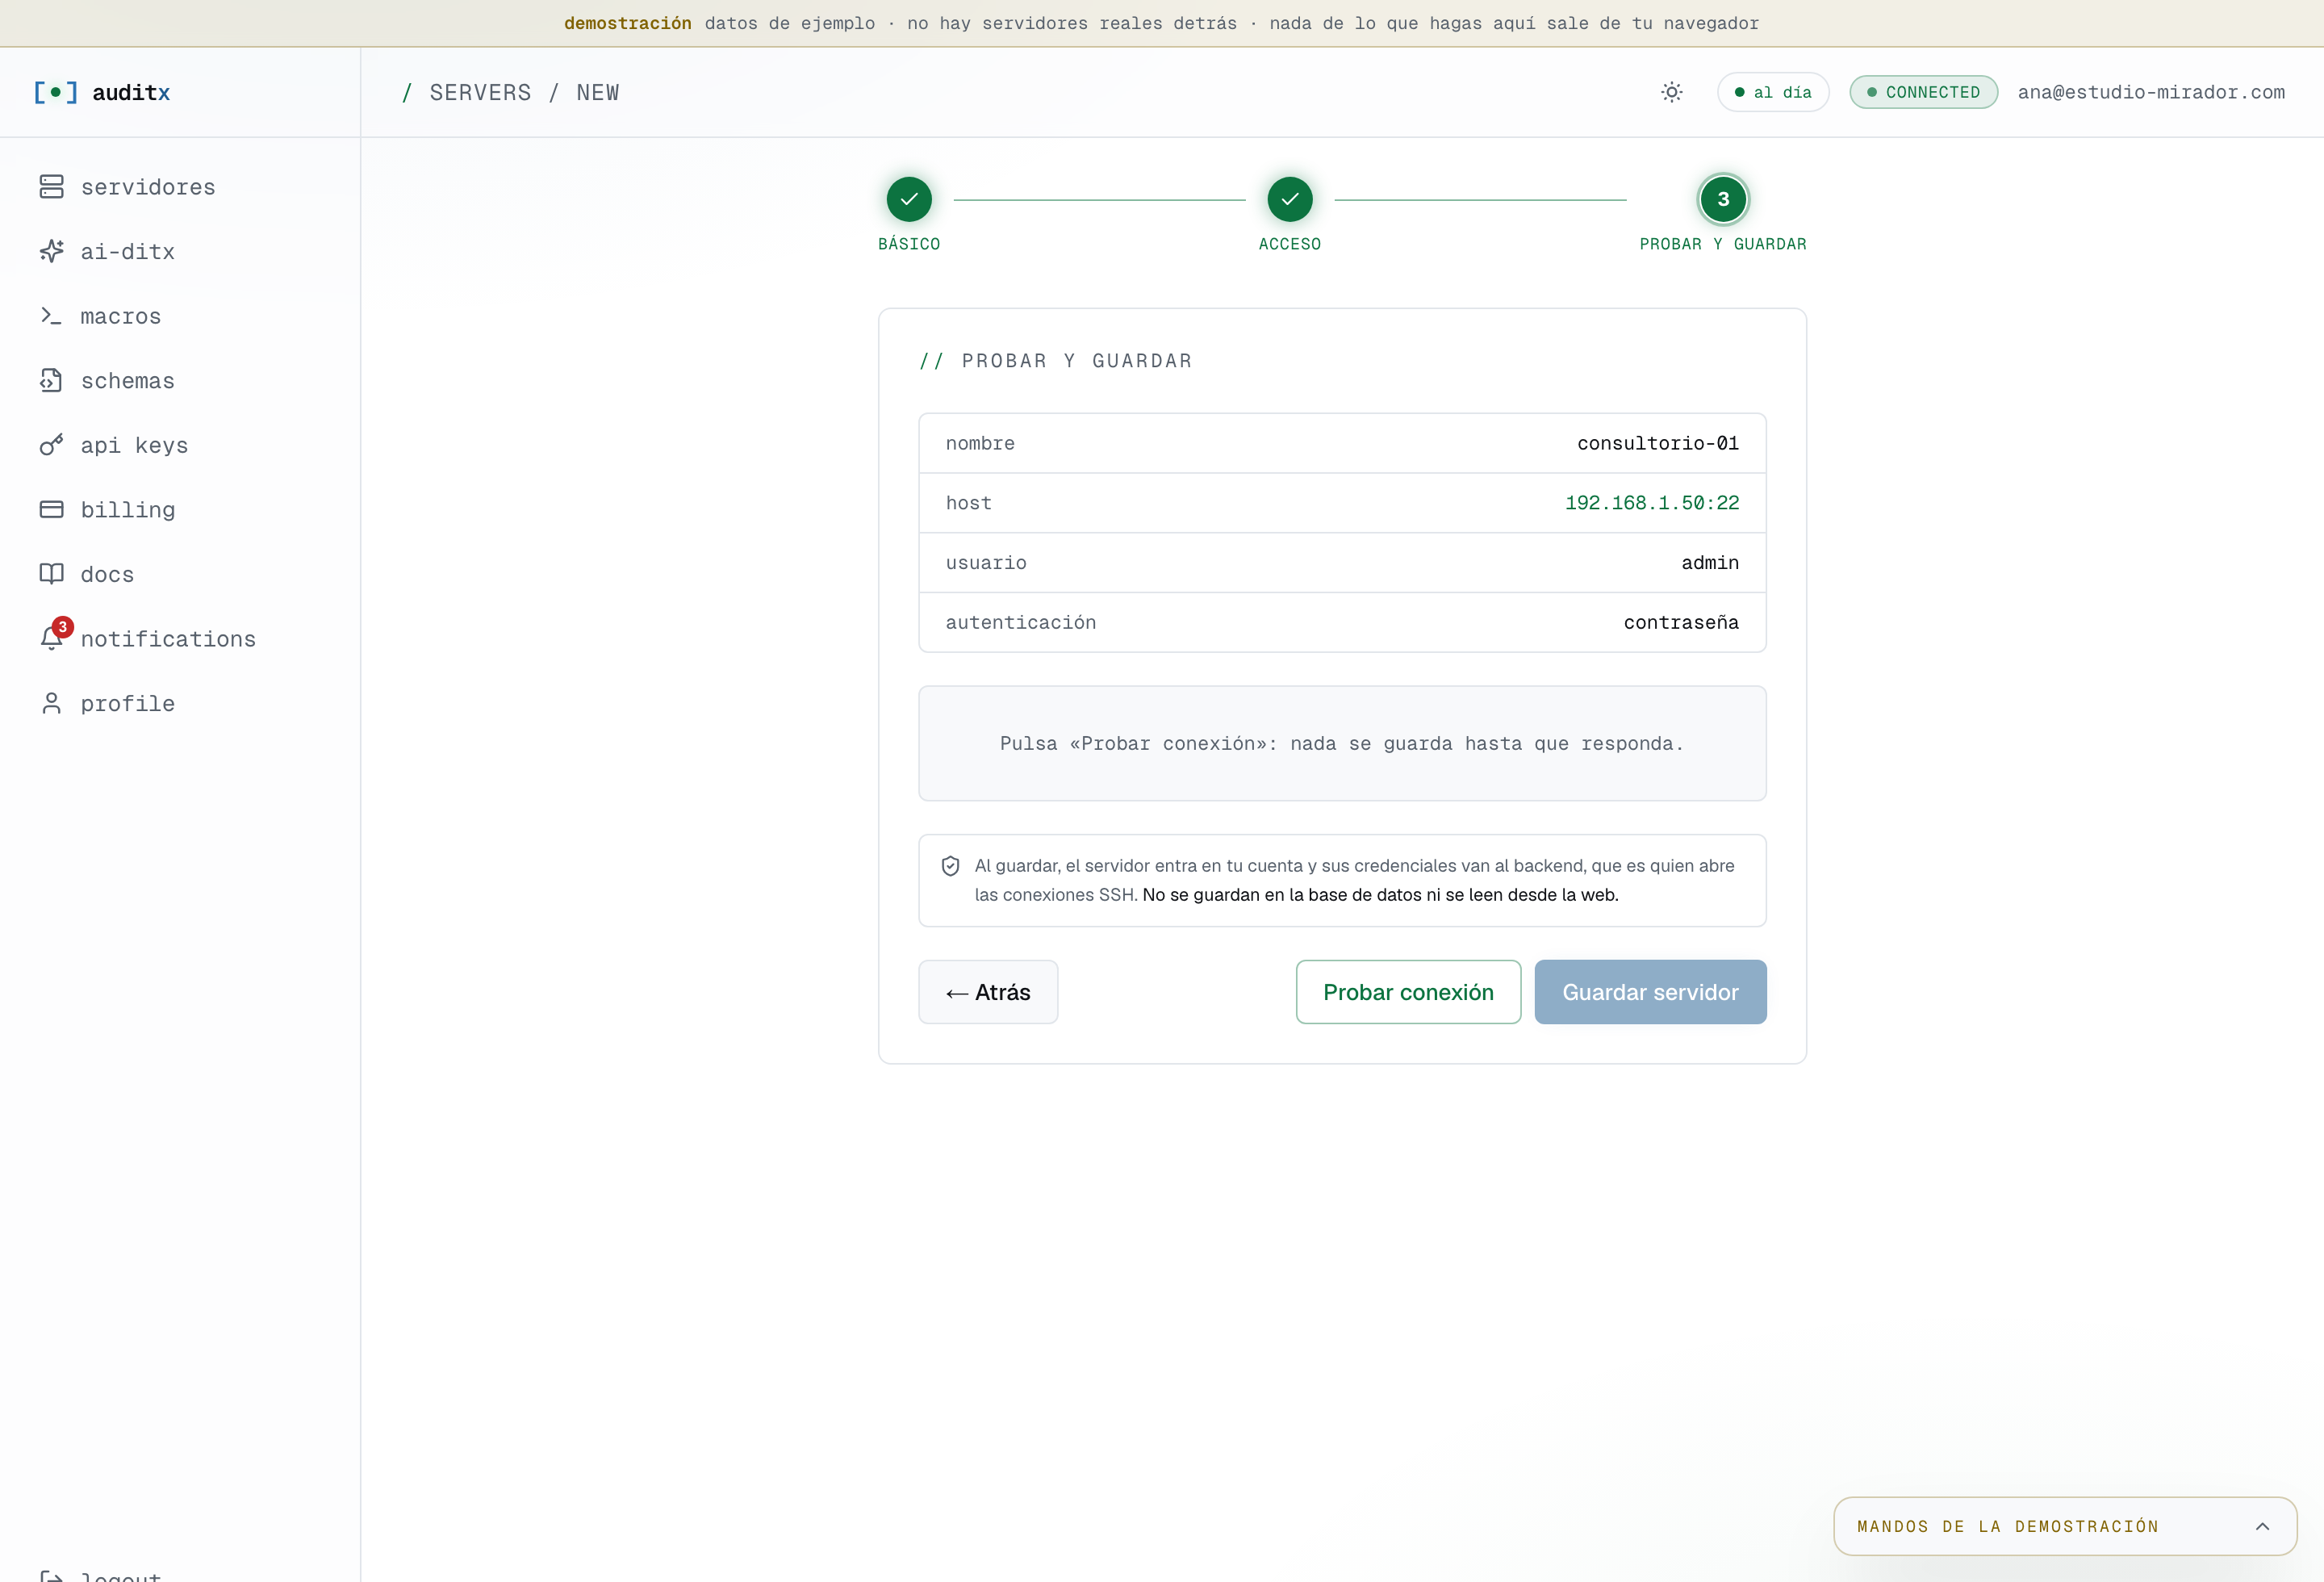Image resolution: width=2324 pixels, height=1582 pixels.
Task: Open the profile menu label
Action: (128, 704)
